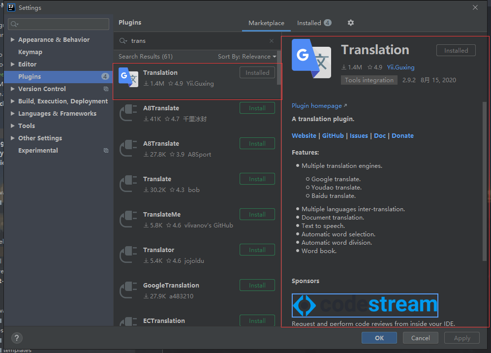491x353 pixels.
Task: Open the GitHub link
Action: coord(333,135)
